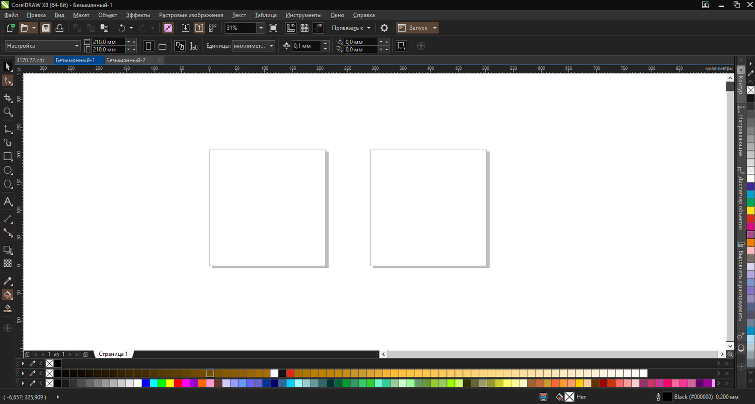Publish to PDF via toolbar icon
The height and width of the screenshot is (404, 755).
213,28
